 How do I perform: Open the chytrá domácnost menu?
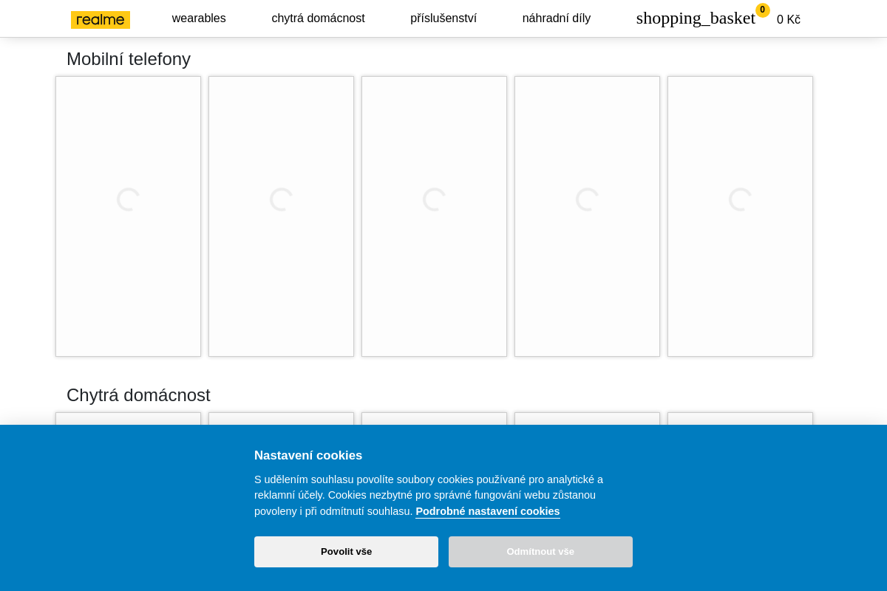point(318,18)
